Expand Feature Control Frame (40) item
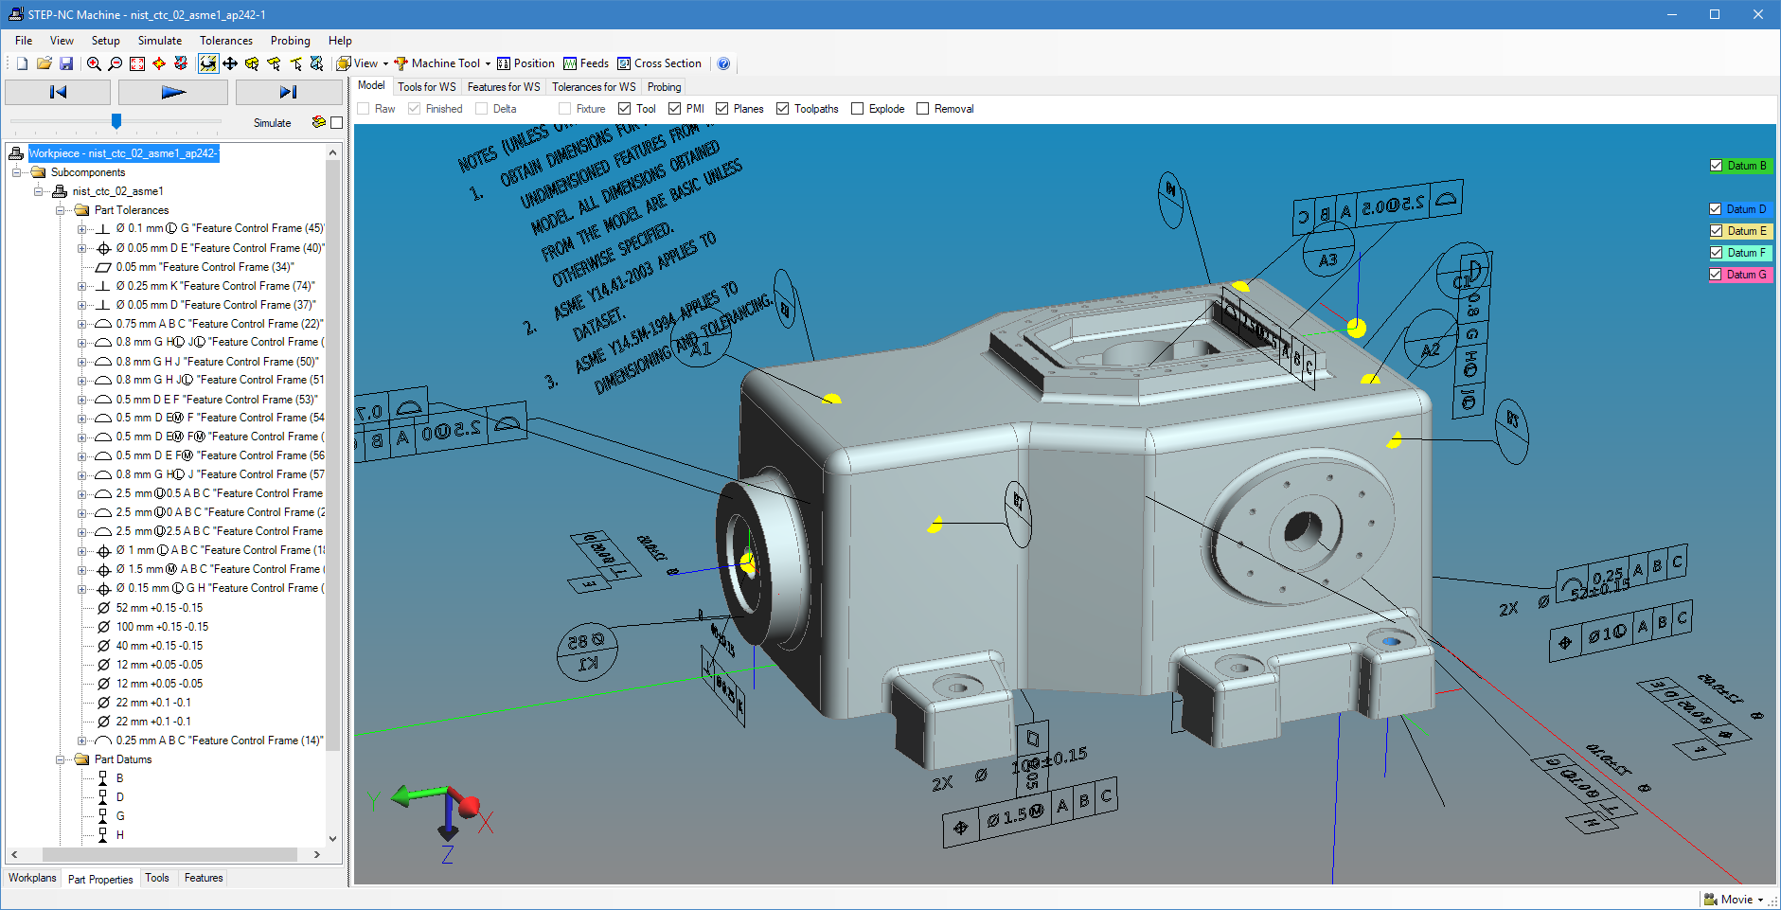Screen dimensions: 1781x910 pyautogui.click(x=82, y=248)
